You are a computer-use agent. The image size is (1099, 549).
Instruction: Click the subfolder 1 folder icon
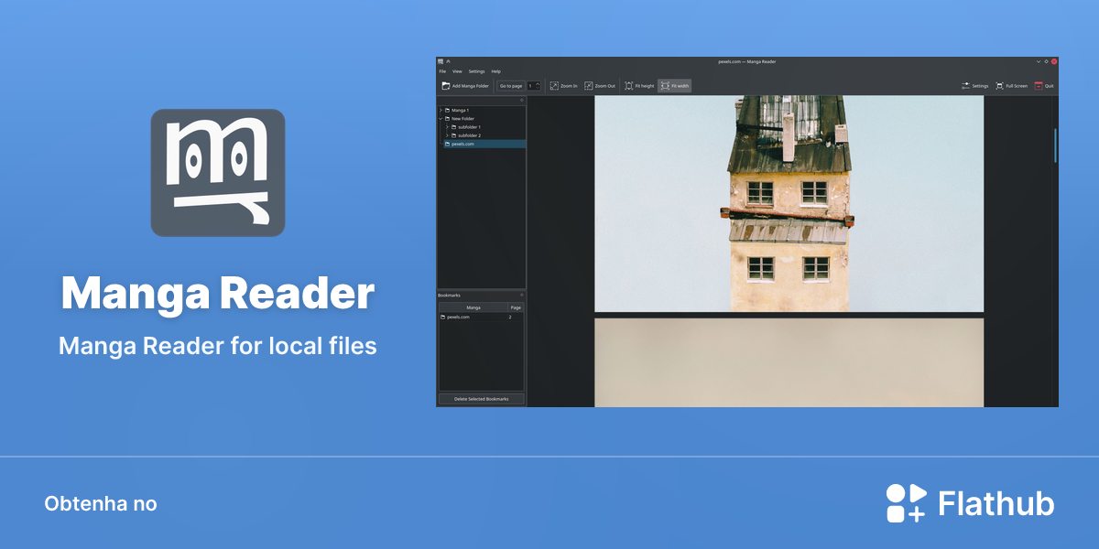point(453,127)
